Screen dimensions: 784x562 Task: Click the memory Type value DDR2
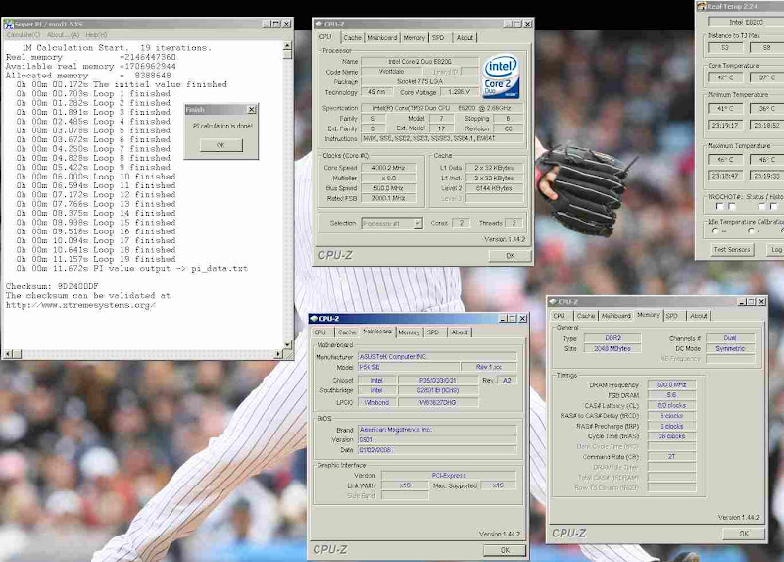click(x=612, y=338)
